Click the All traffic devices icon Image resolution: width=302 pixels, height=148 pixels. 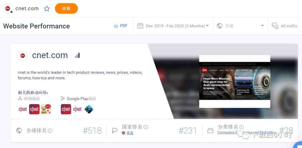click(275, 26)
